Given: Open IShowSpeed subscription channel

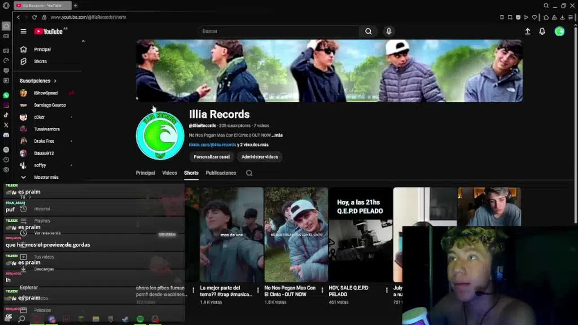Looking at the screenshot, I should pos(46,93).
